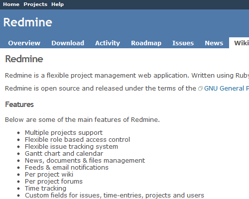249x199 pixels.
Task: Open the News tab
Action: (x=214, y=43)
